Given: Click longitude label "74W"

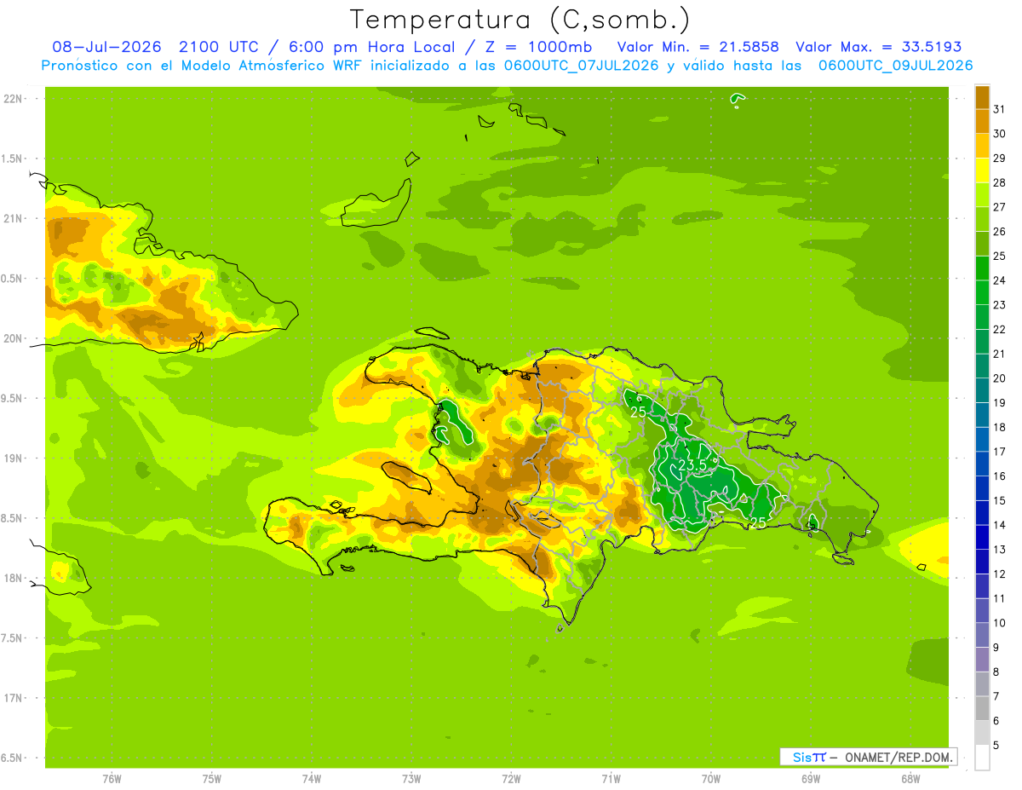Looking at the screenshot, I should [312, 779].
